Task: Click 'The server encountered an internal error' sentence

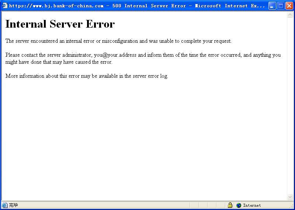Action: tap(118, 41)
